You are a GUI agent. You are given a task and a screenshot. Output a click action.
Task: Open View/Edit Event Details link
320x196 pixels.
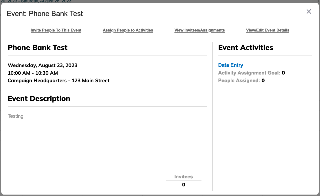[268, 30]
